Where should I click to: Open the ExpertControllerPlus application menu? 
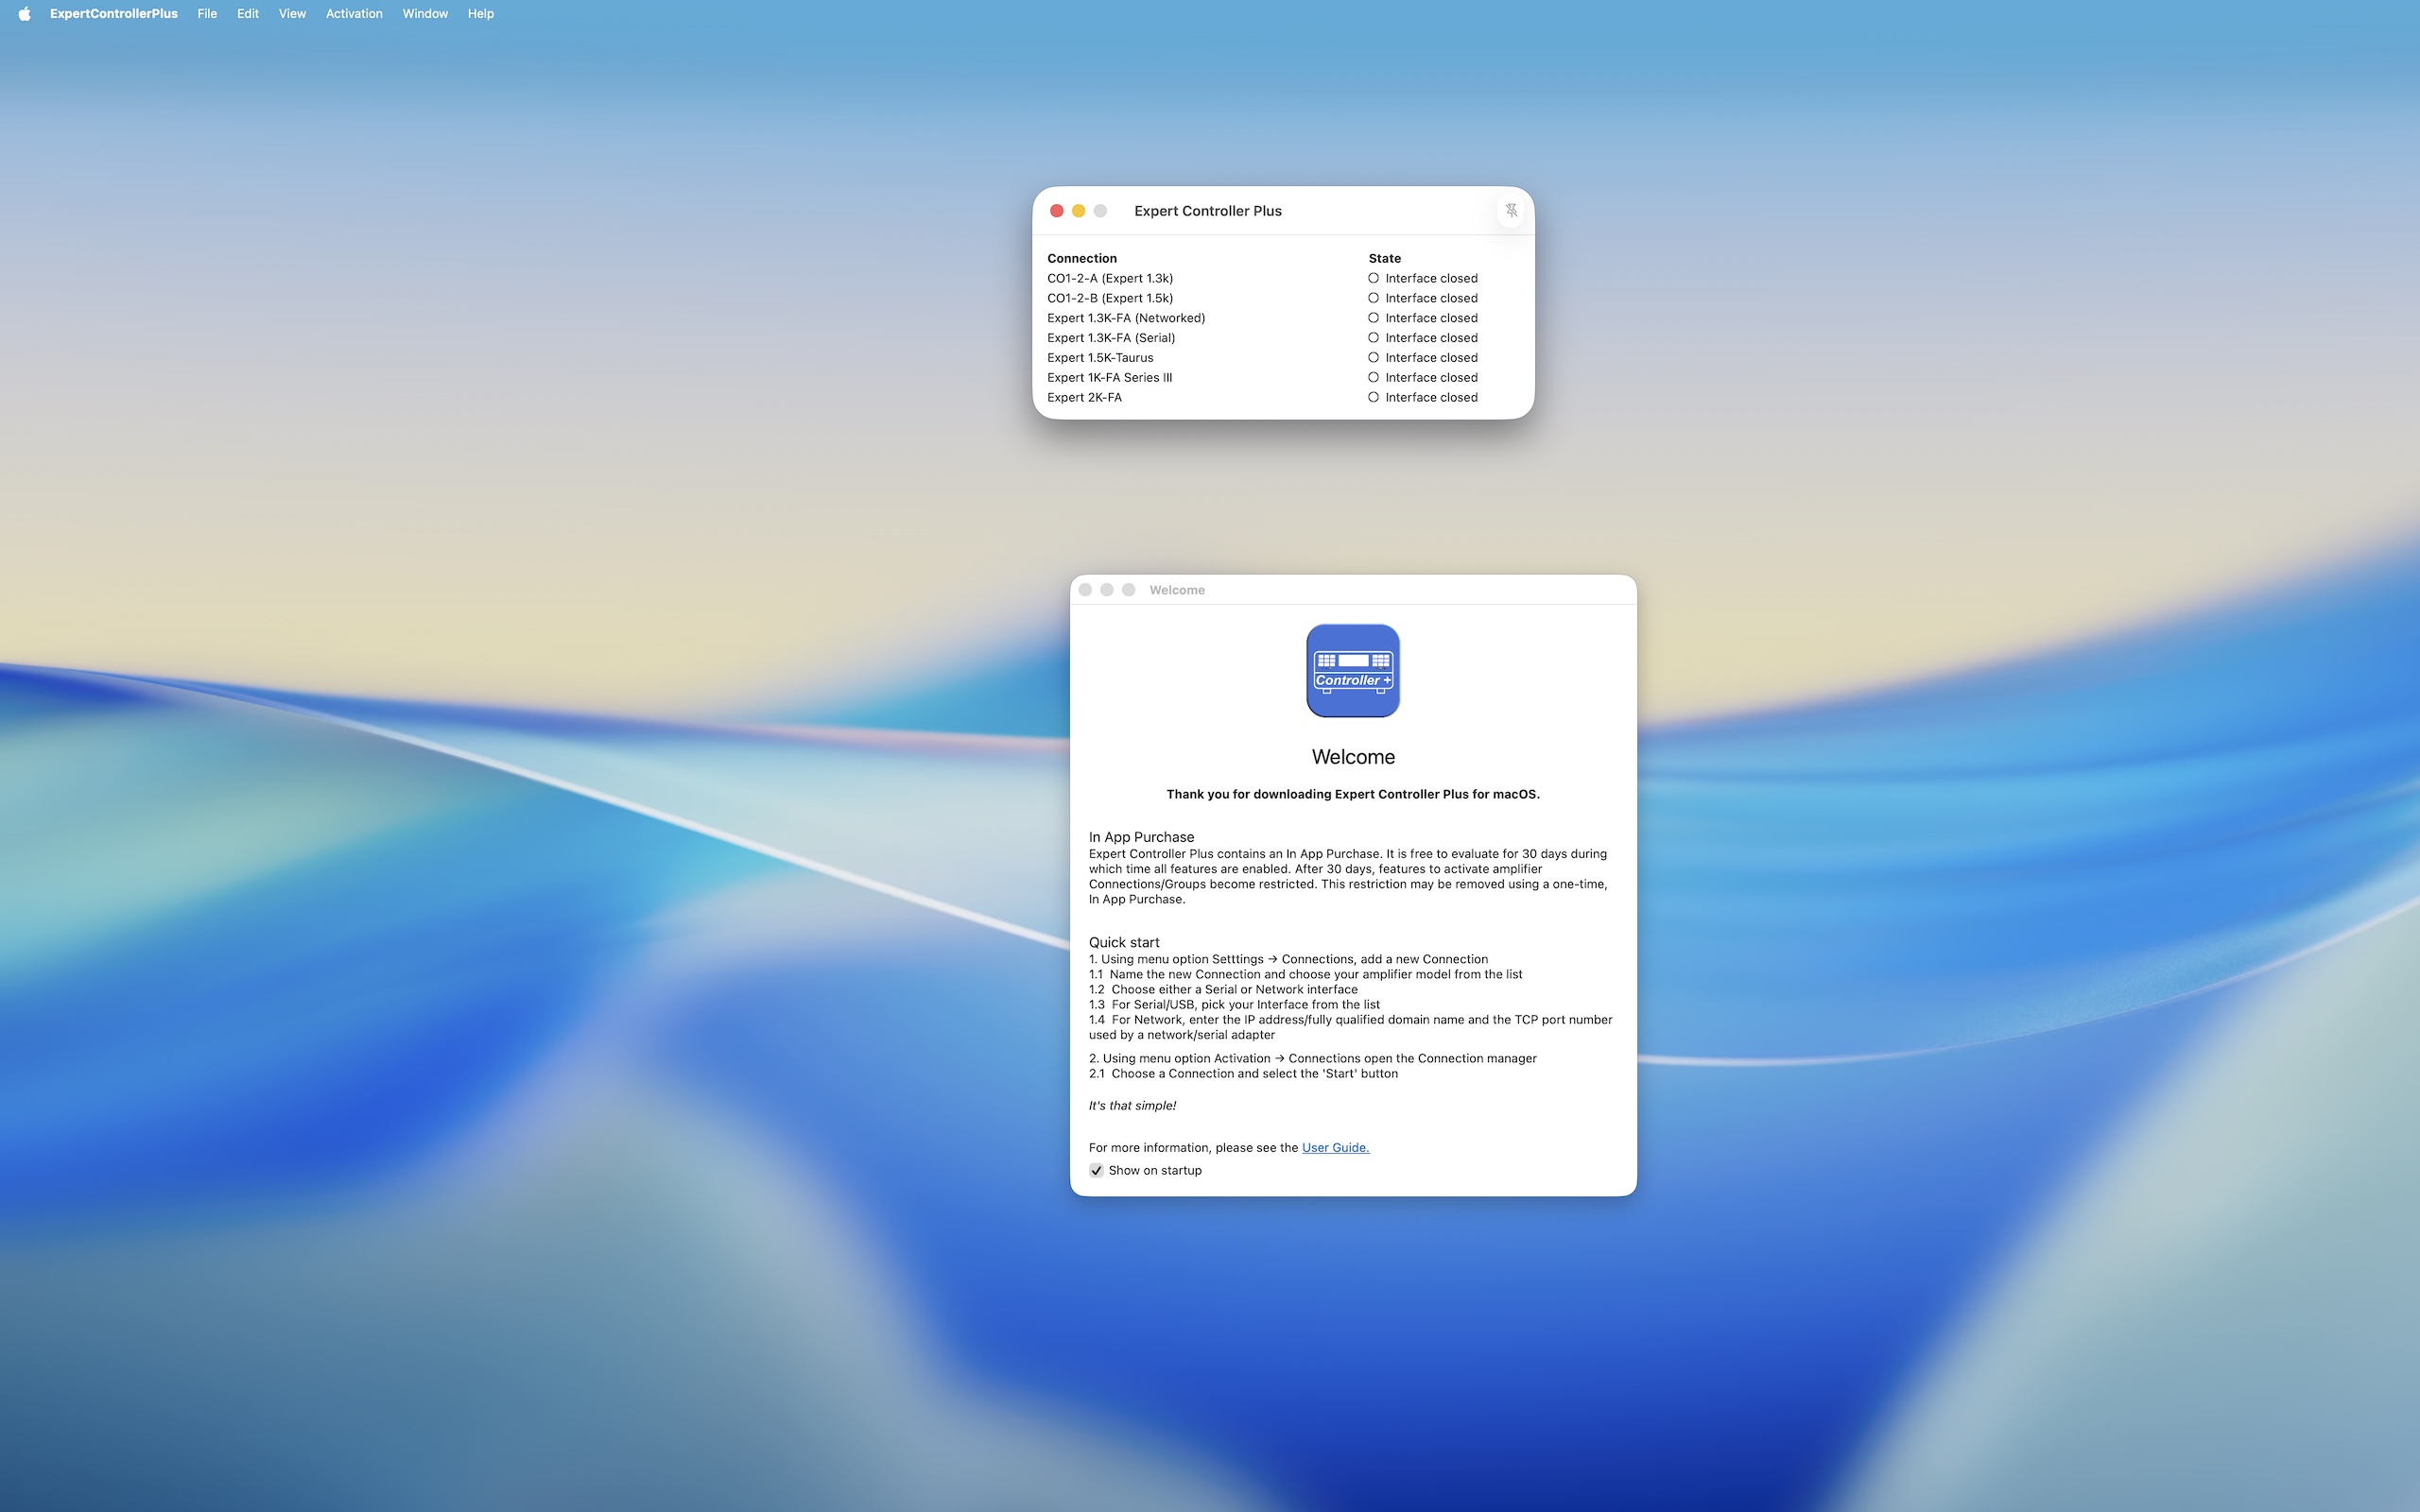114,13
